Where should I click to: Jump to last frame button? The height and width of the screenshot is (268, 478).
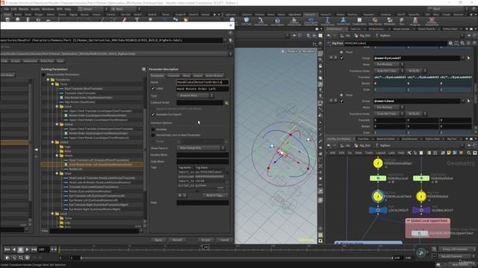coord(34,249)
